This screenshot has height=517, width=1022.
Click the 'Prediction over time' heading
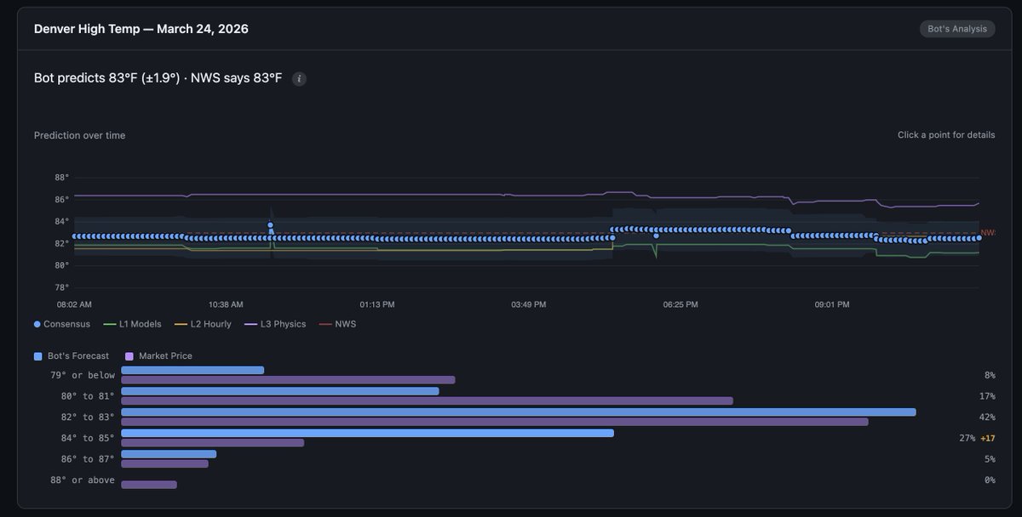tap(79, 135)
